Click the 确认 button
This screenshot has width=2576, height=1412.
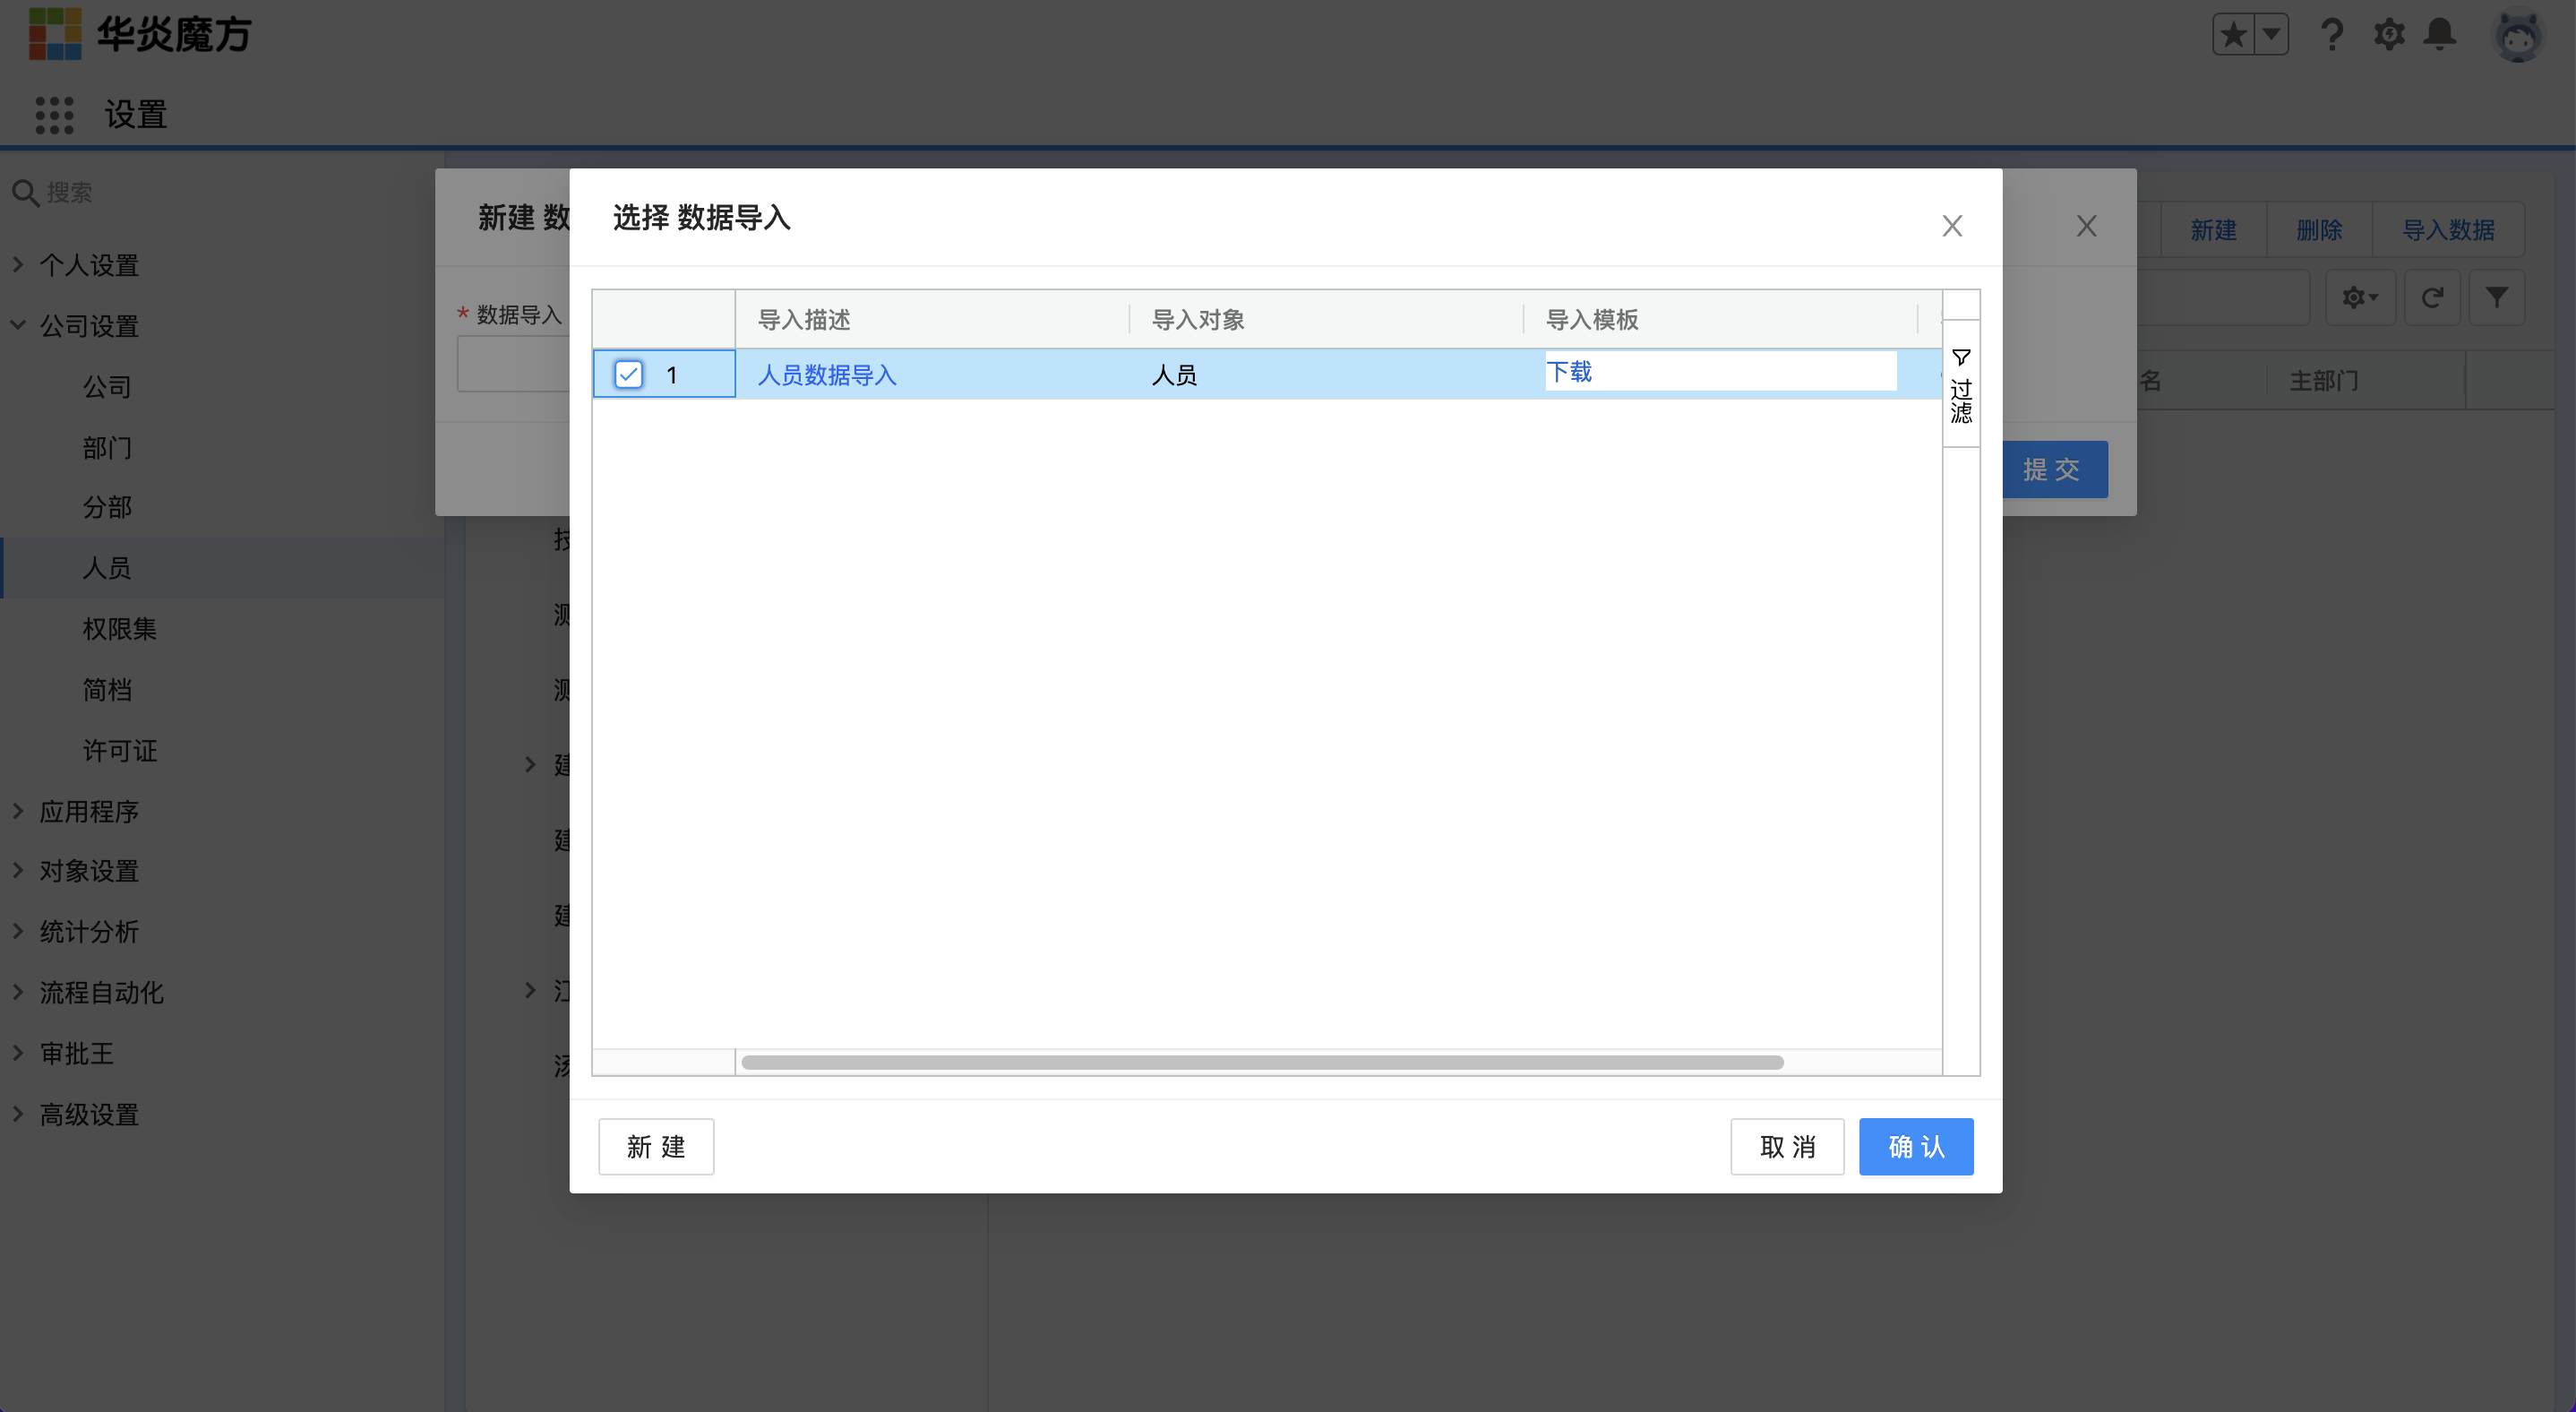pos(1915,1146)
